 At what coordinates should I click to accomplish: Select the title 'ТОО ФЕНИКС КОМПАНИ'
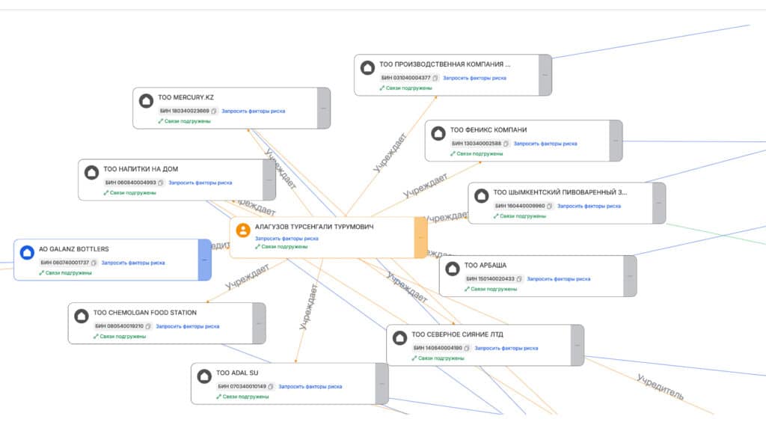(488, 129)
